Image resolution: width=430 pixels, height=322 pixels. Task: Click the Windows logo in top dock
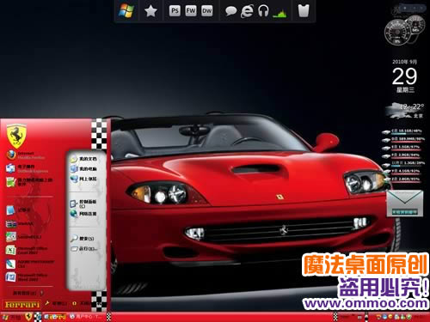click(126, 11)
